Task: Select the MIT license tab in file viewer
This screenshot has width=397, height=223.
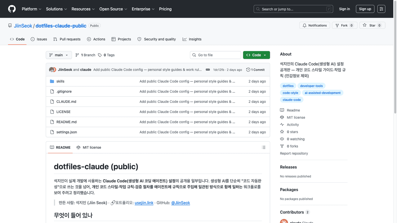Action: [x=89, y=147]
